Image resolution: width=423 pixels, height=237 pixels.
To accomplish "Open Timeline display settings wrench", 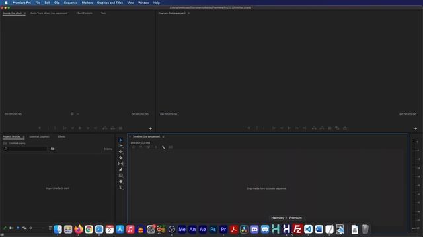I will click(163, 147).
